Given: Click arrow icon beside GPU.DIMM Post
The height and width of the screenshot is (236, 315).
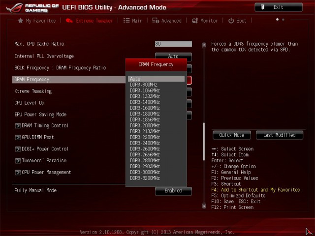Looking at the screenshot, I should click(18, 138).
